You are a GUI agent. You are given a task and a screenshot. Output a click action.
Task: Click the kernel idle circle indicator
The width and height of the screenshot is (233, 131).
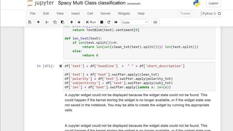(219, 13)
